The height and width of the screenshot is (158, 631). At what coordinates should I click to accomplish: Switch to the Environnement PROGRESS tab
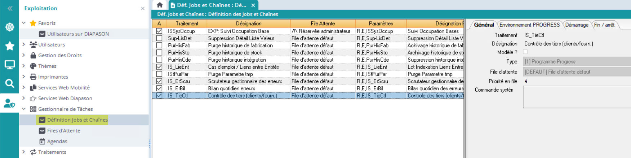529,25
